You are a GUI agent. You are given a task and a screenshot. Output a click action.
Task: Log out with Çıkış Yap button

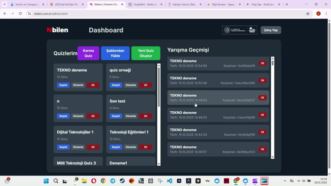tap(271, 30)
